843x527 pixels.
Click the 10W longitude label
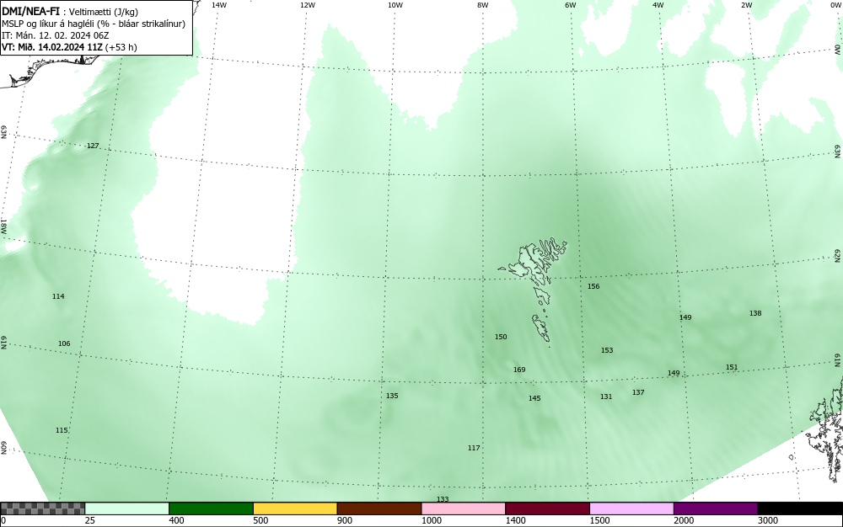pos(395,5)
